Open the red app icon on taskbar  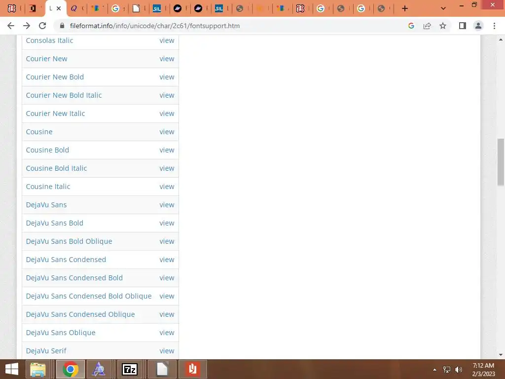(193, 369)
